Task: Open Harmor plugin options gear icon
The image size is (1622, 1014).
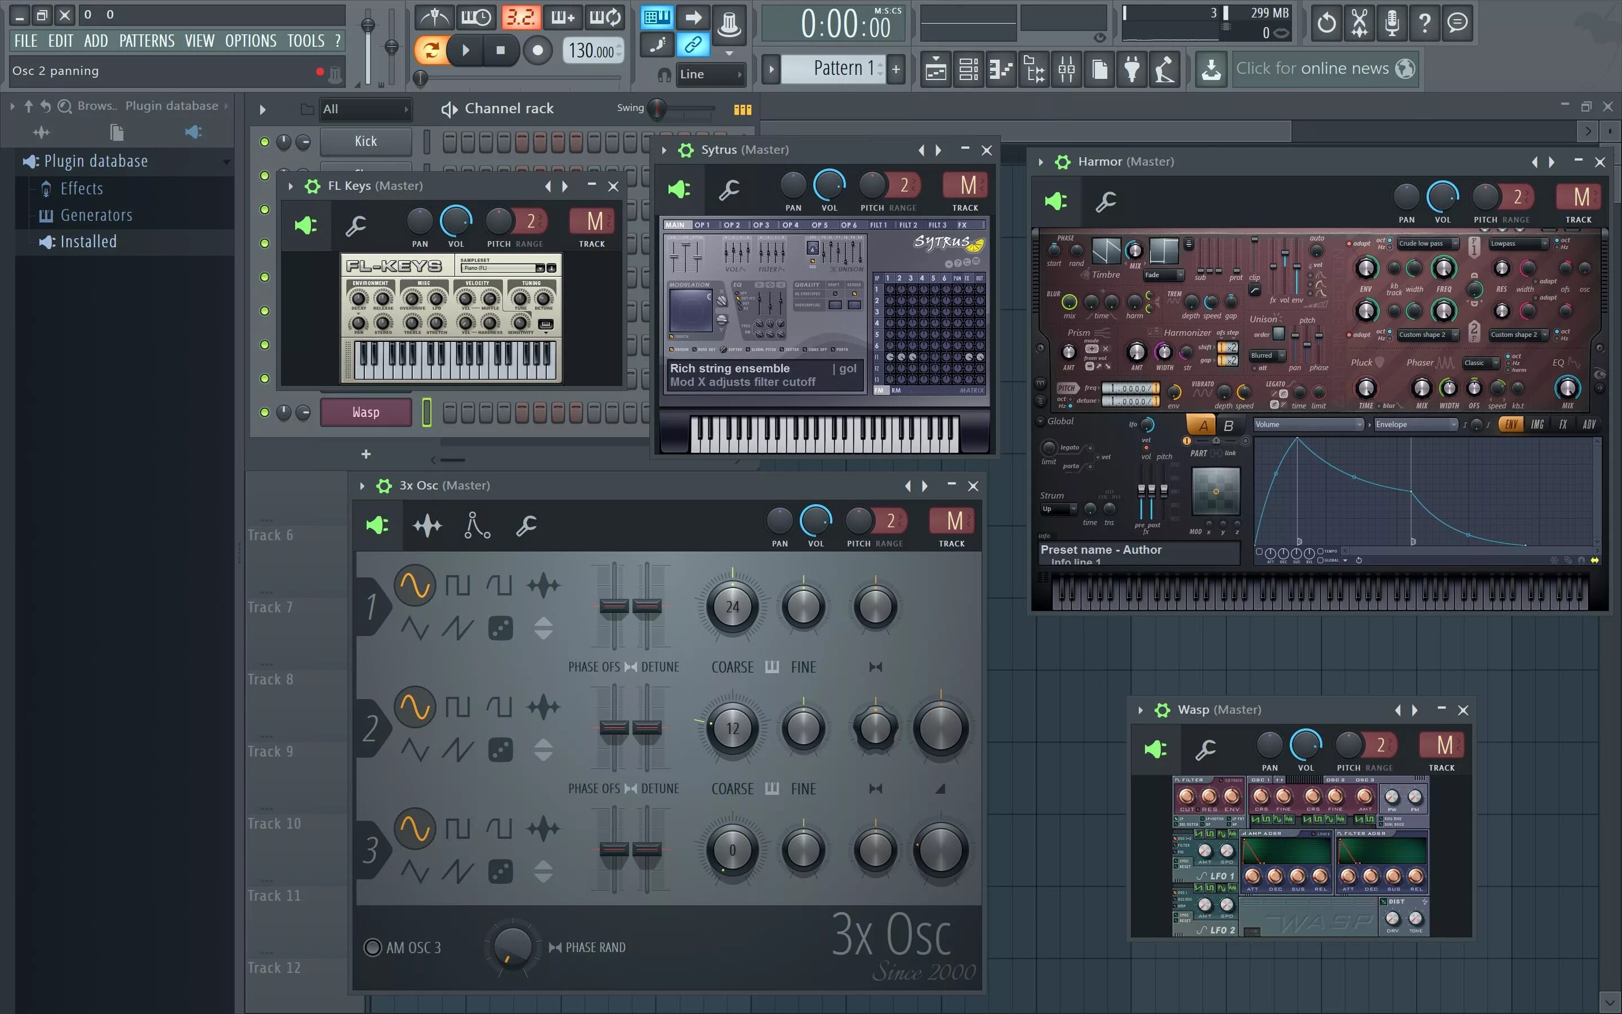Action: (x=1062, y=162)
